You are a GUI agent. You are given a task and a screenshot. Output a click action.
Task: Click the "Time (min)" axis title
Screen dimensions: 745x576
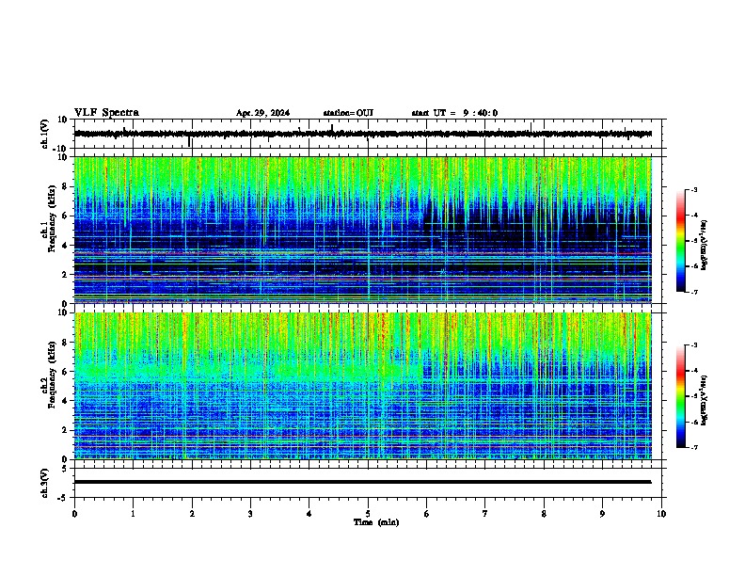pos(376,522)
